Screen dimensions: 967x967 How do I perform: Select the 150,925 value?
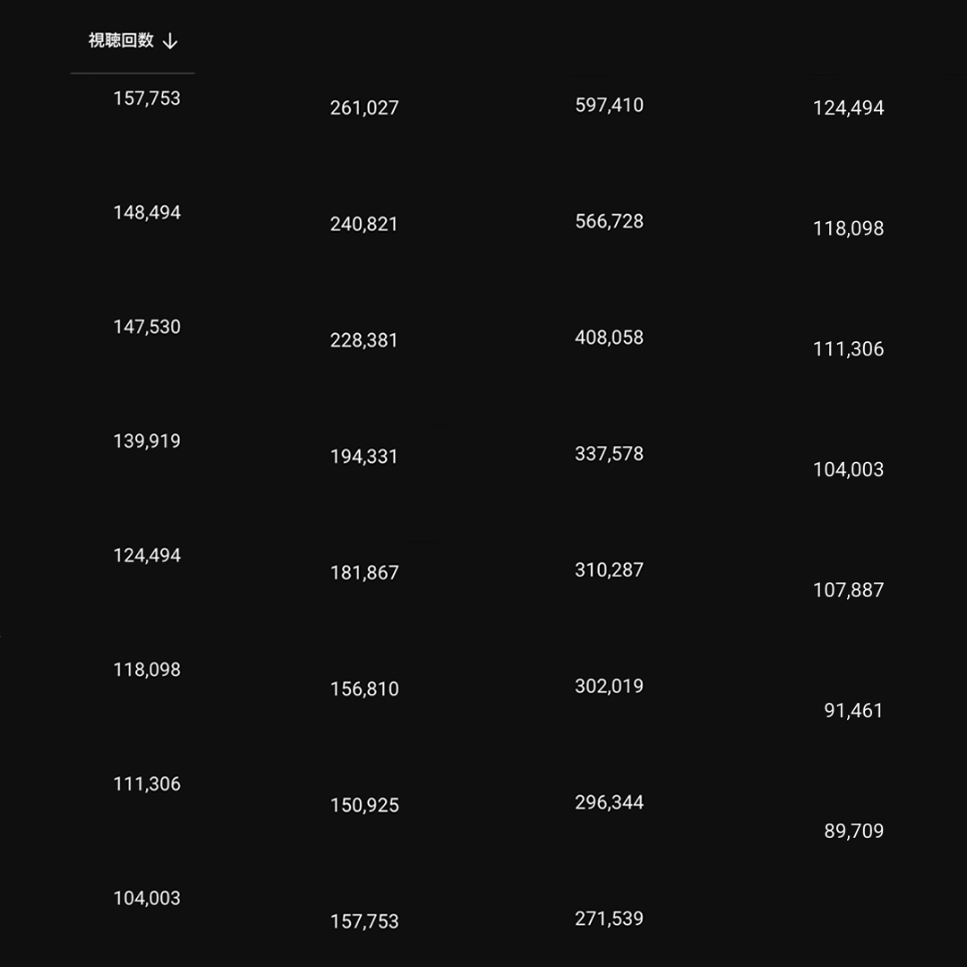(x=364, y=806)
